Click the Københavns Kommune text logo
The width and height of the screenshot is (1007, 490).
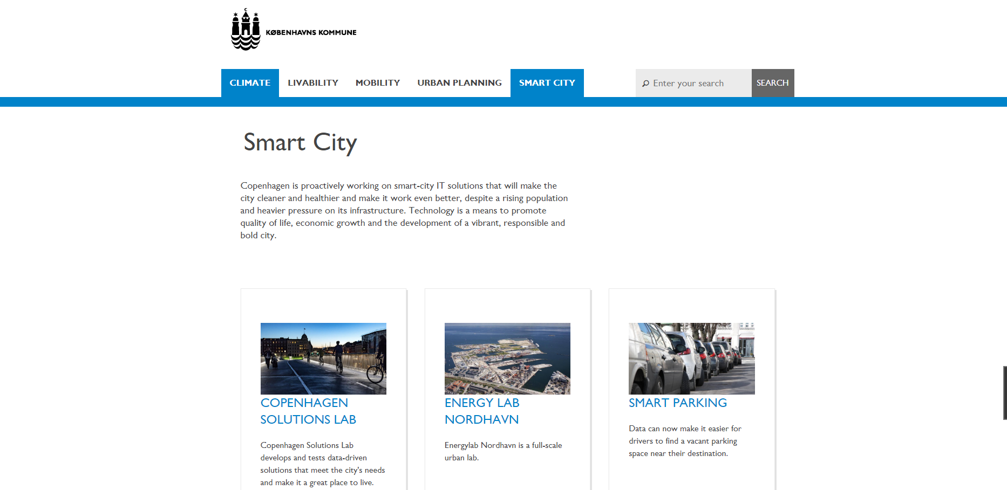tap(311, 33)
